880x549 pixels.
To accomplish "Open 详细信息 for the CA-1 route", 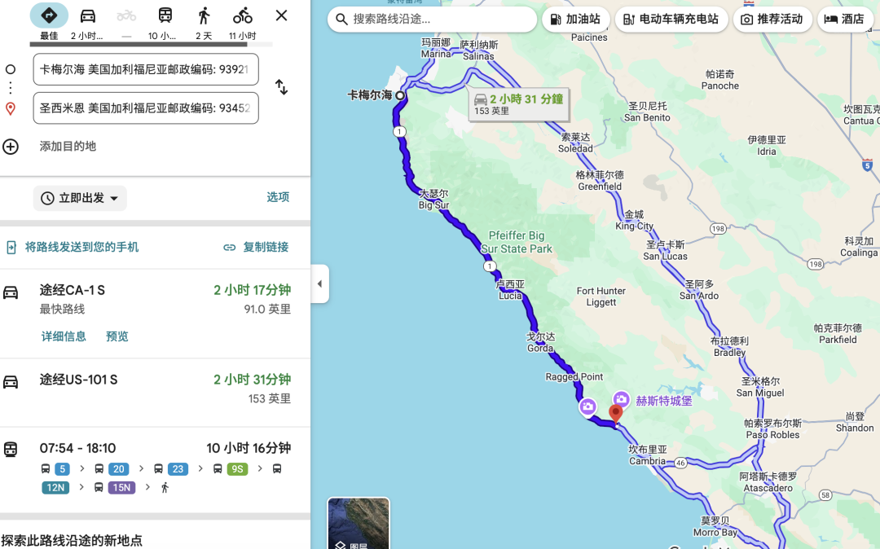I will [x=64, y=336].
